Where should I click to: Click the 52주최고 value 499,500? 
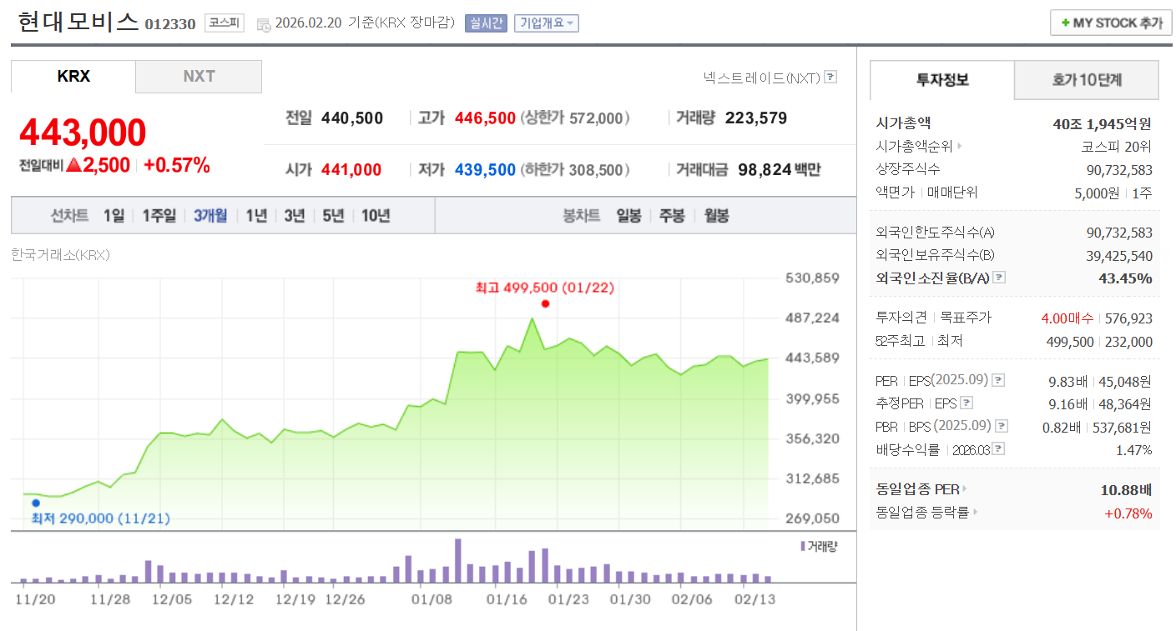point(1070,341)
